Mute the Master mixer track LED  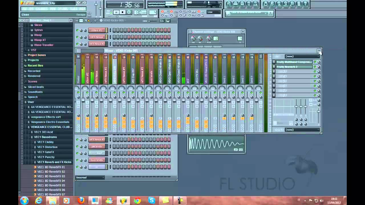tap(78, 93)
